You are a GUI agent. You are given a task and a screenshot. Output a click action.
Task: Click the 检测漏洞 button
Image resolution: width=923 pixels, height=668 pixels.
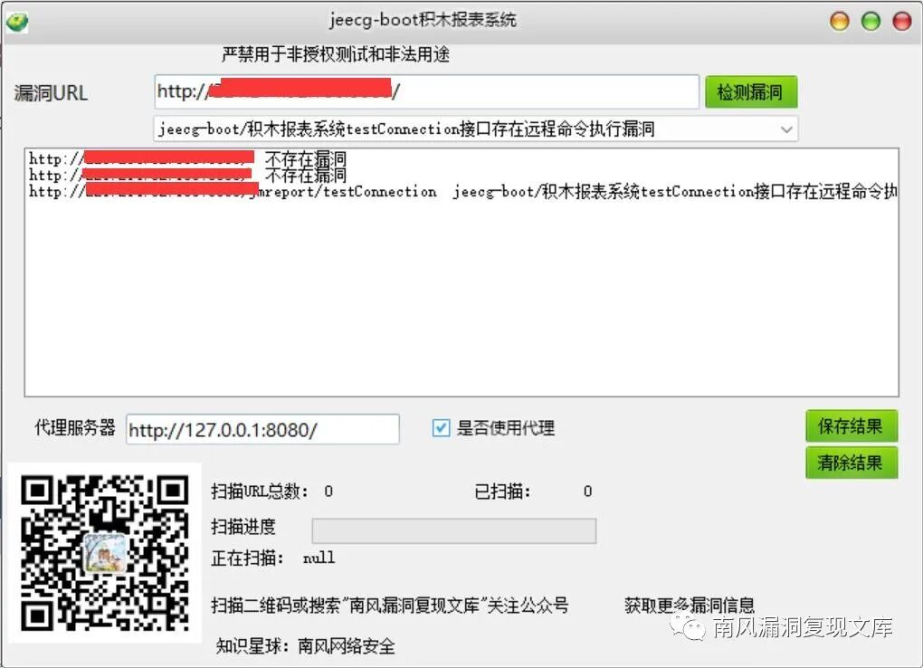click(x=751, y=92)
